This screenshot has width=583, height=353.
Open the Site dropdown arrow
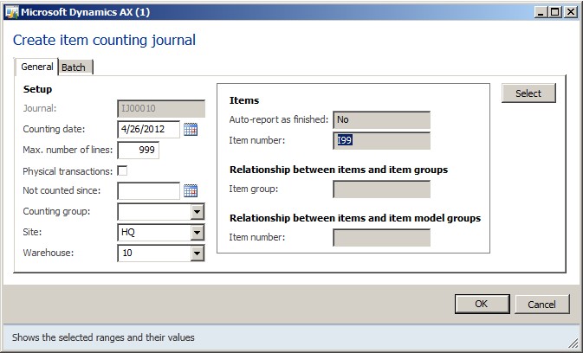pyautogui.click(x=197, y=233)
